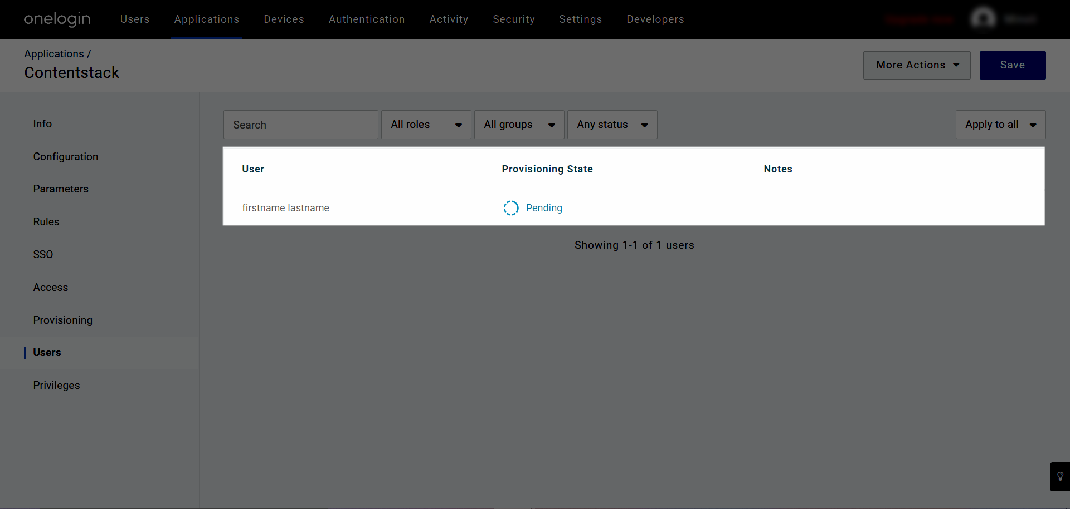
Task: Go to the Configuration sidebar tab
Action: tap(66, 157)
